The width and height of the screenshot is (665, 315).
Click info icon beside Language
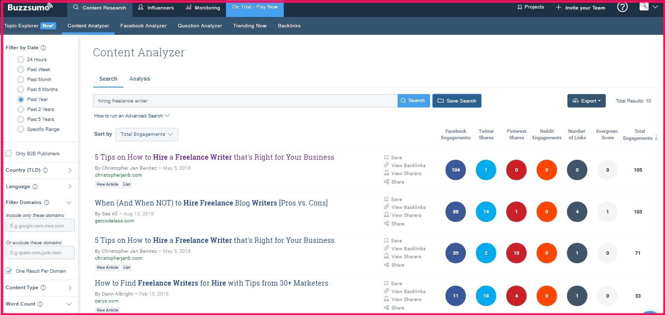tap(35, 187)
